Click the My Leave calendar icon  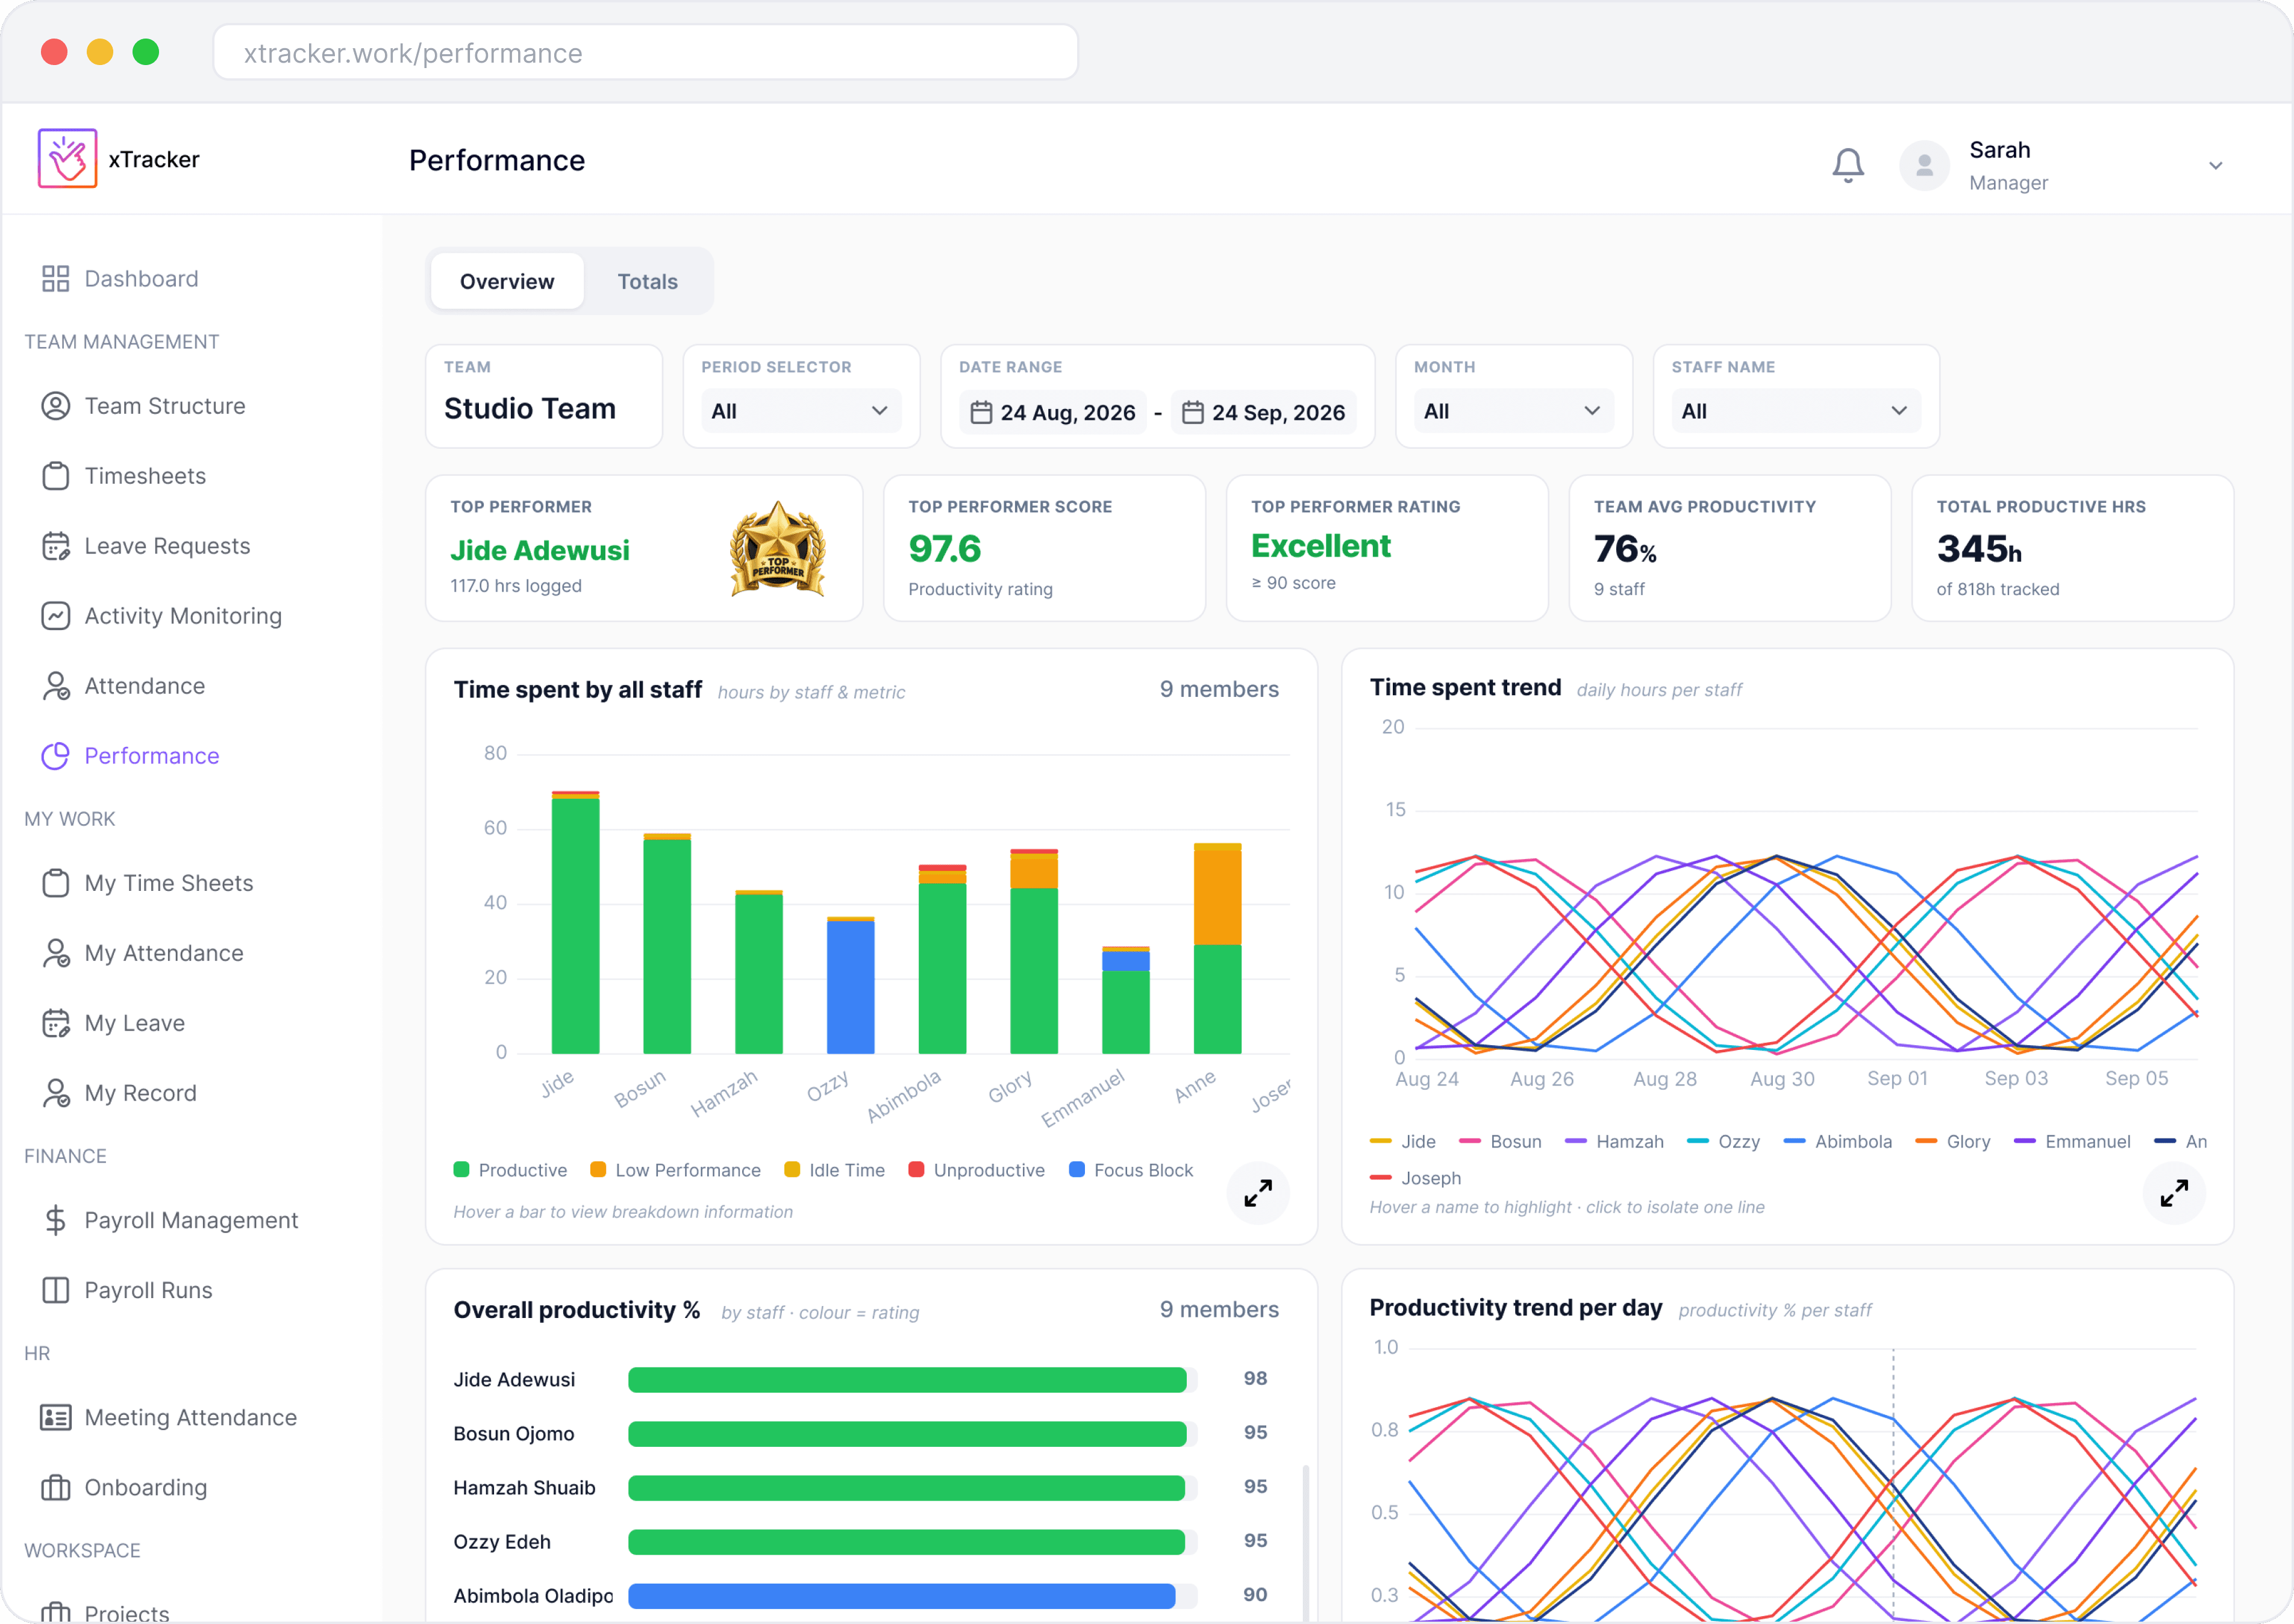click(55, 1023)
